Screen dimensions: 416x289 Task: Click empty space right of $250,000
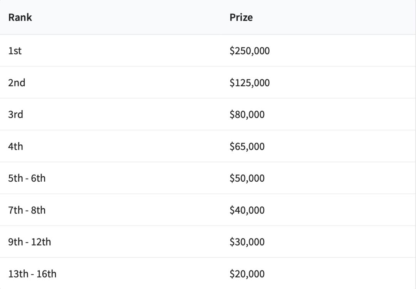(339, 51)
